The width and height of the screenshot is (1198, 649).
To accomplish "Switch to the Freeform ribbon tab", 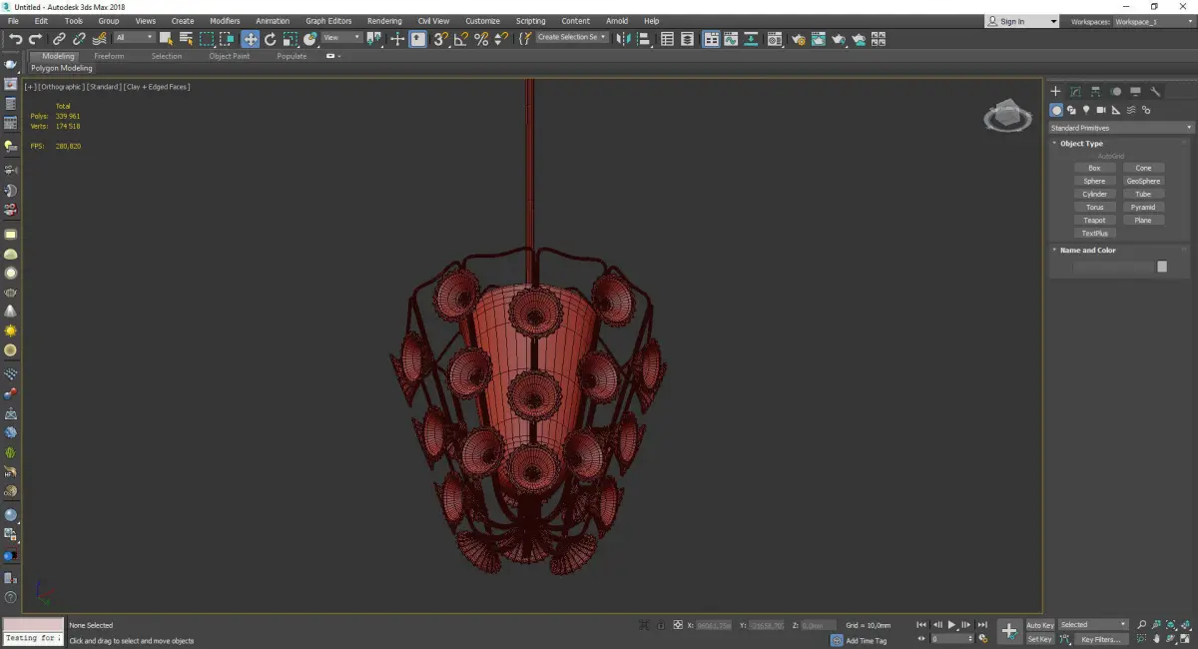I will pyautogui.click(x=109, y=56).
